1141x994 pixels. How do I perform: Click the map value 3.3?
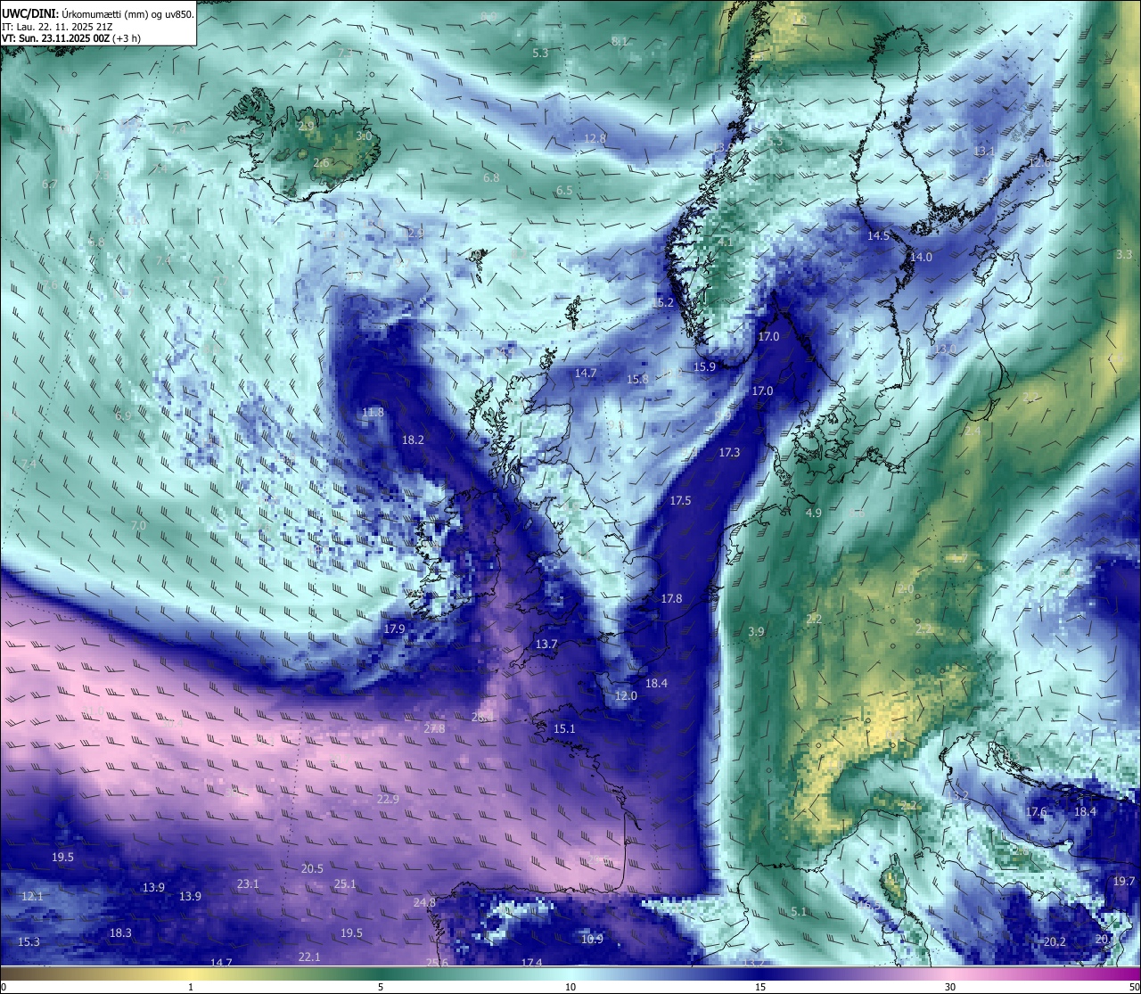tap(1124, 254)
